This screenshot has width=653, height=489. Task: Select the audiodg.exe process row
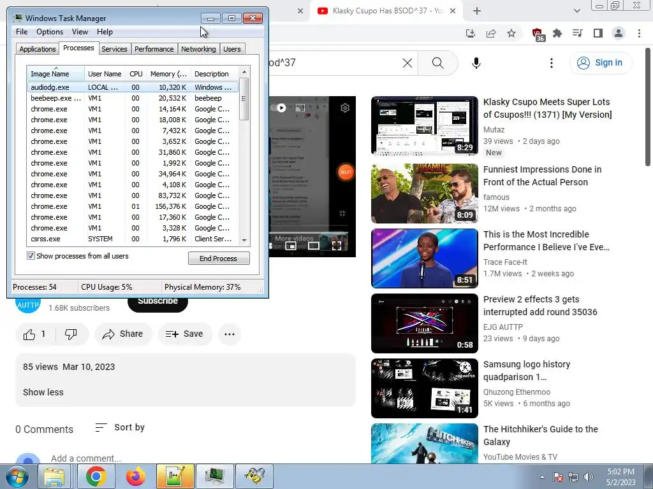coord(133,87)
